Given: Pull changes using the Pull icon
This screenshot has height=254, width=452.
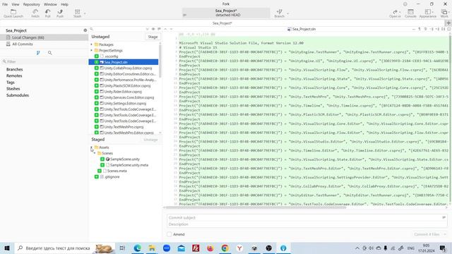Looking at the screenshot, I should click(47, 13).
